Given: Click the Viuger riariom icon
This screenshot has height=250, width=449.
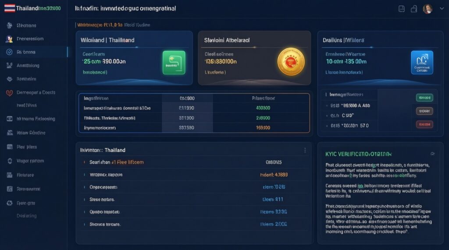Looking at the screenshot, I should pos(10,161).
